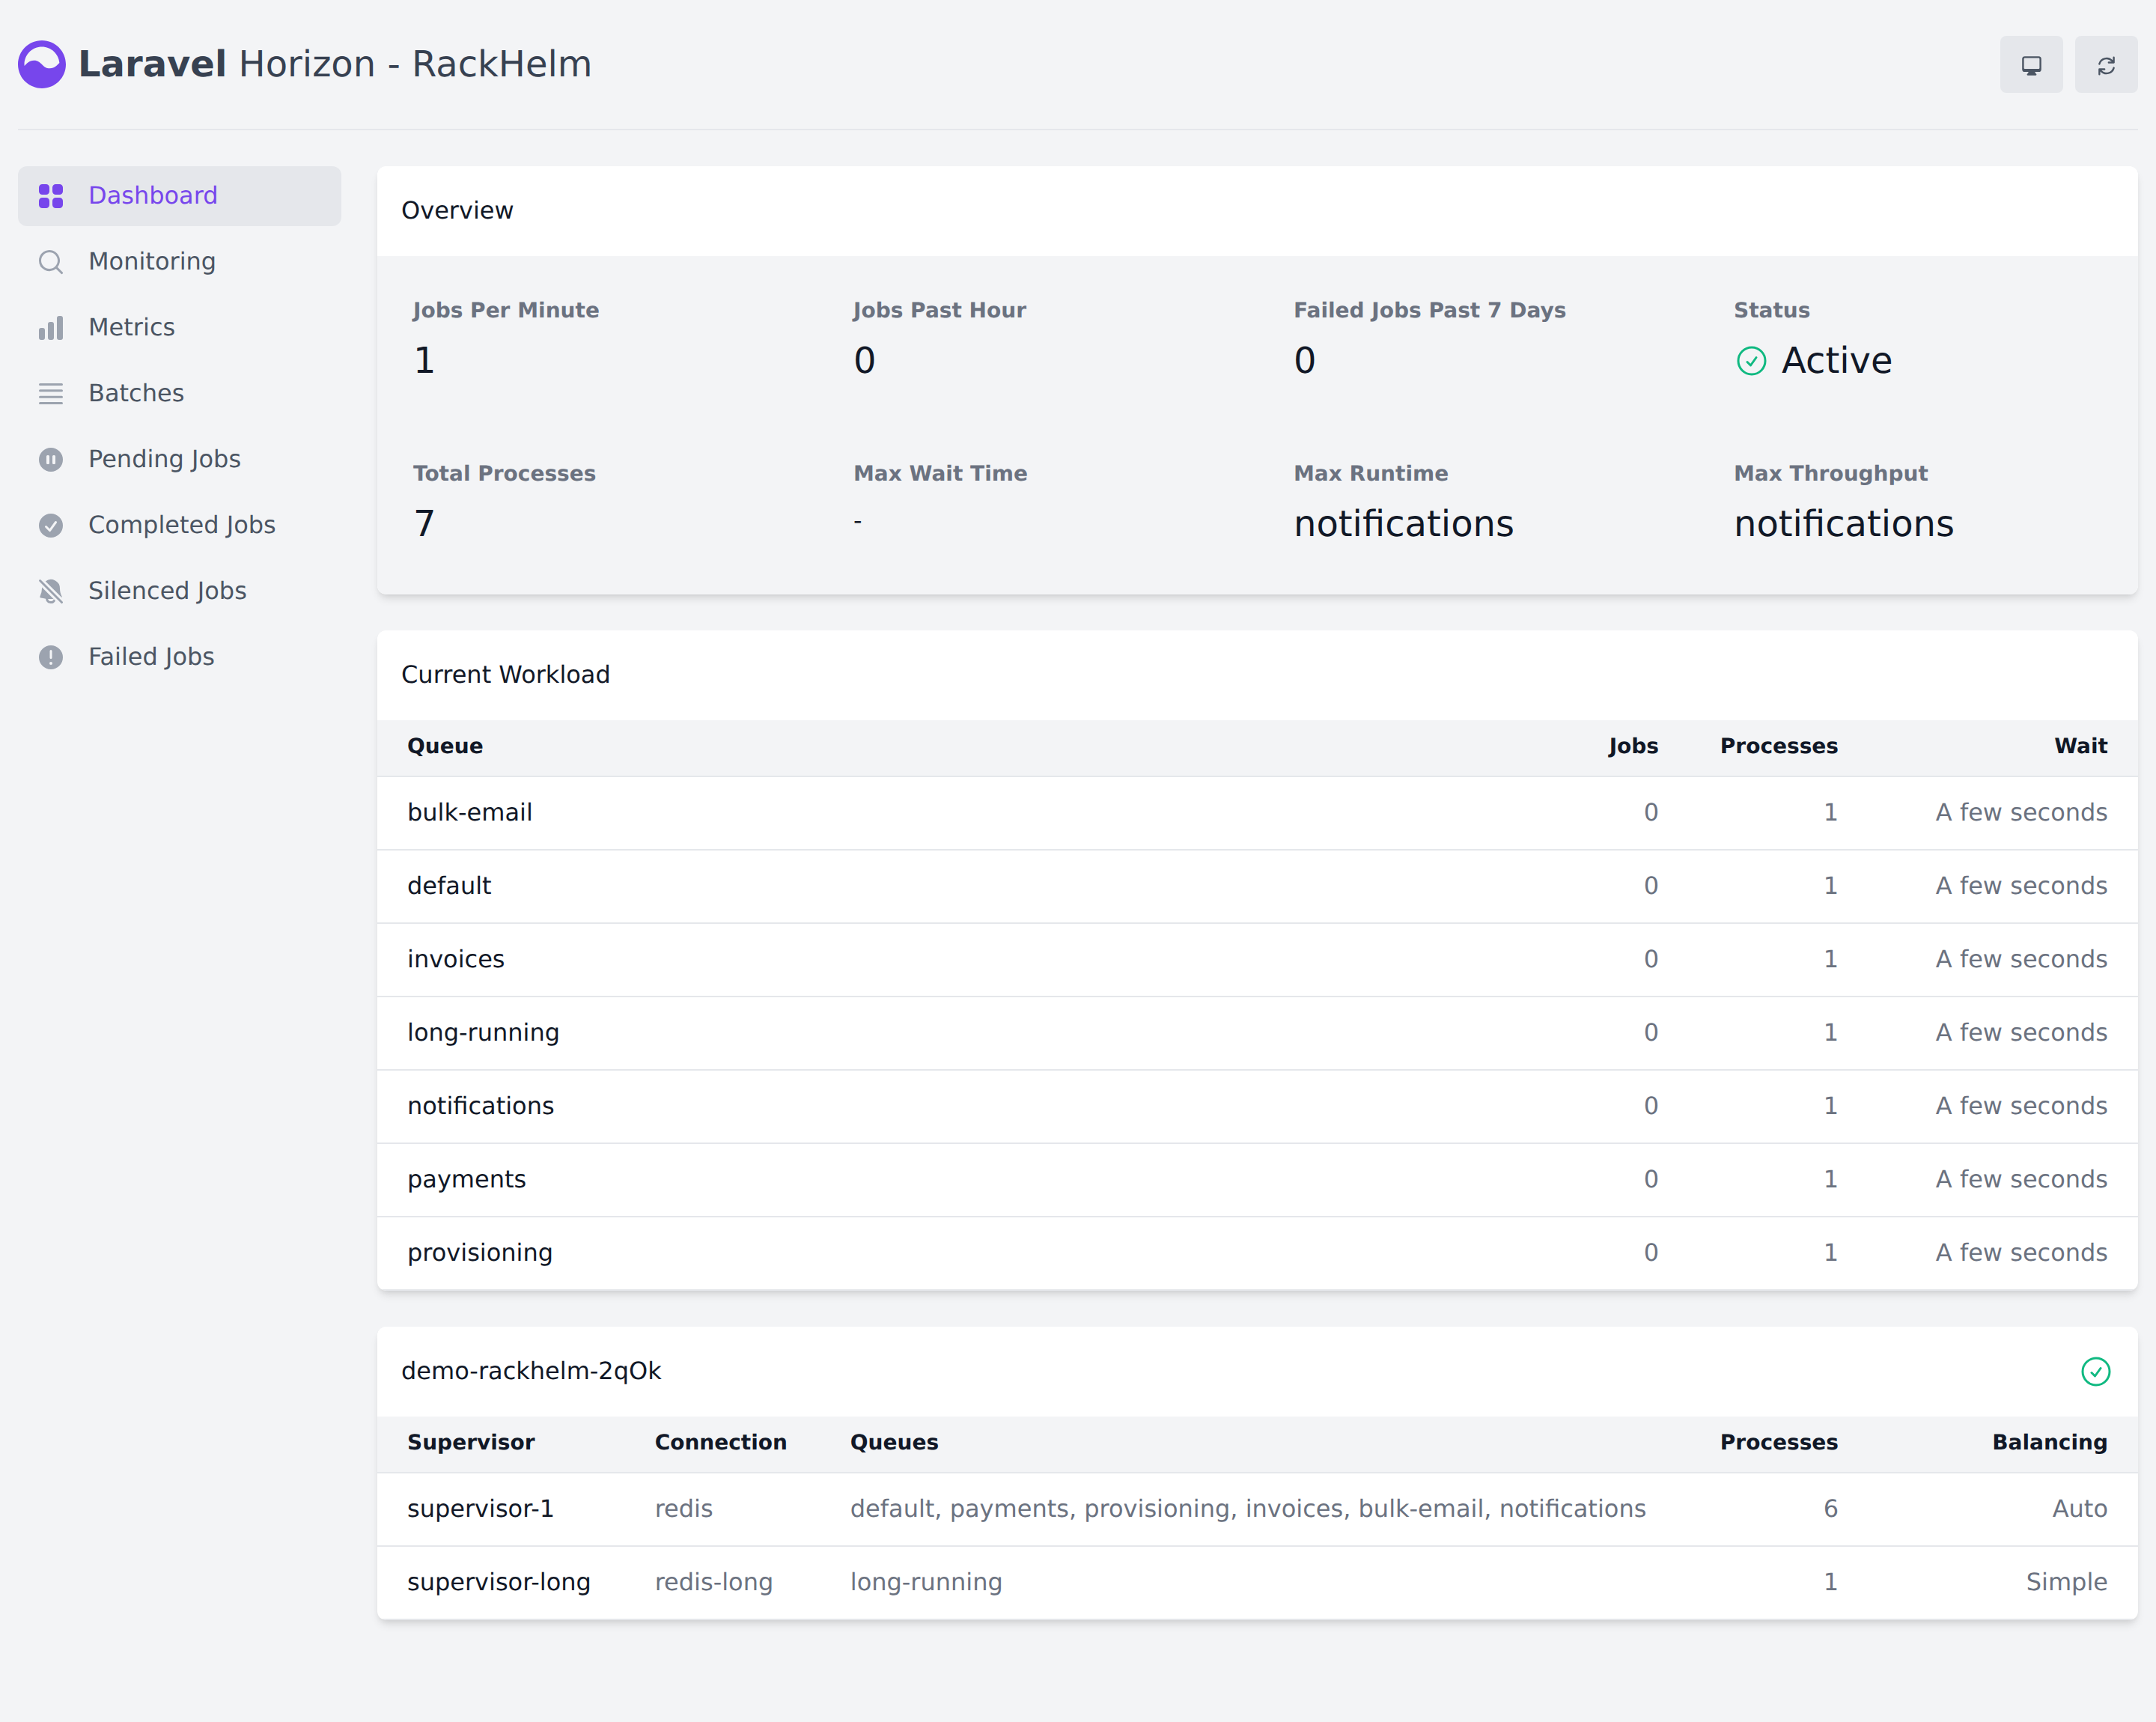Select the notifications queue name in workload table
2156x1722 pixels.
(480, 1106)
